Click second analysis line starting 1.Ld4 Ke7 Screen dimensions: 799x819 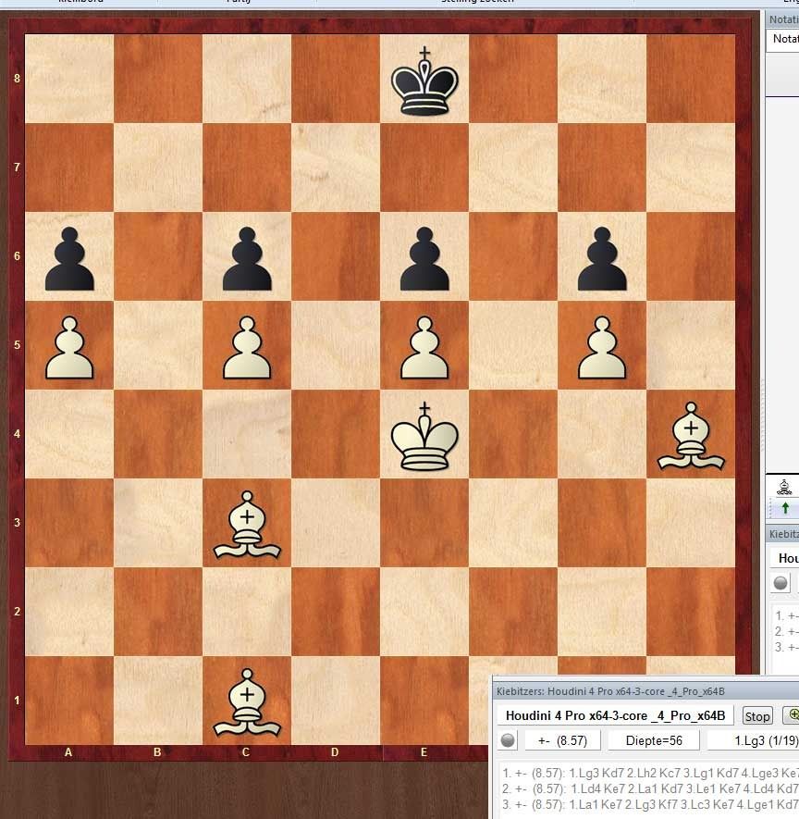click(647, 788)
